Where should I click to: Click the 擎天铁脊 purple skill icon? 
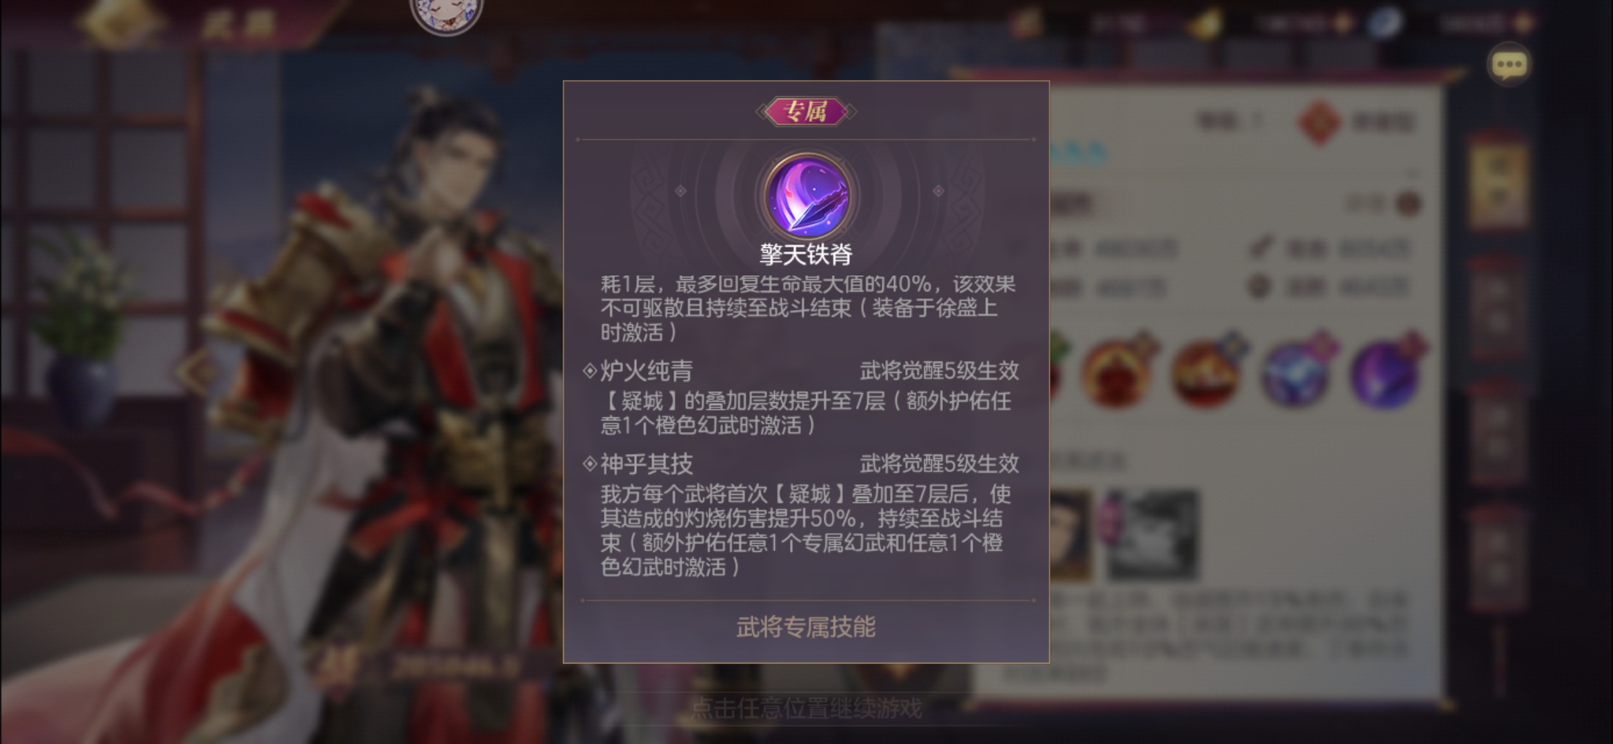[806, 196]
